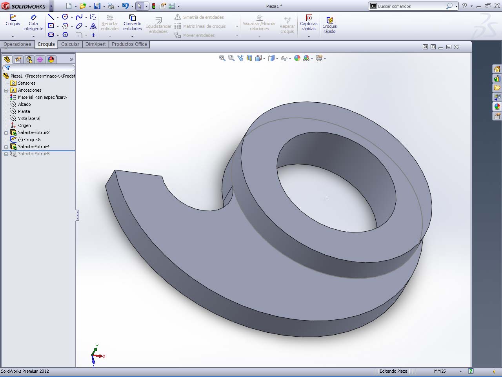Image resolution: width=502 pixels, height=377 pixels.
Task: Expand the SolidWorks logo menu arrow
Action: pos(51,6)
